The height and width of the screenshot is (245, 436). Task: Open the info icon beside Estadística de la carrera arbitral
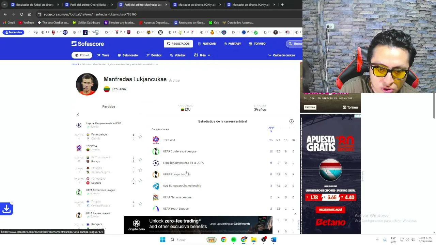coord(292,121)
